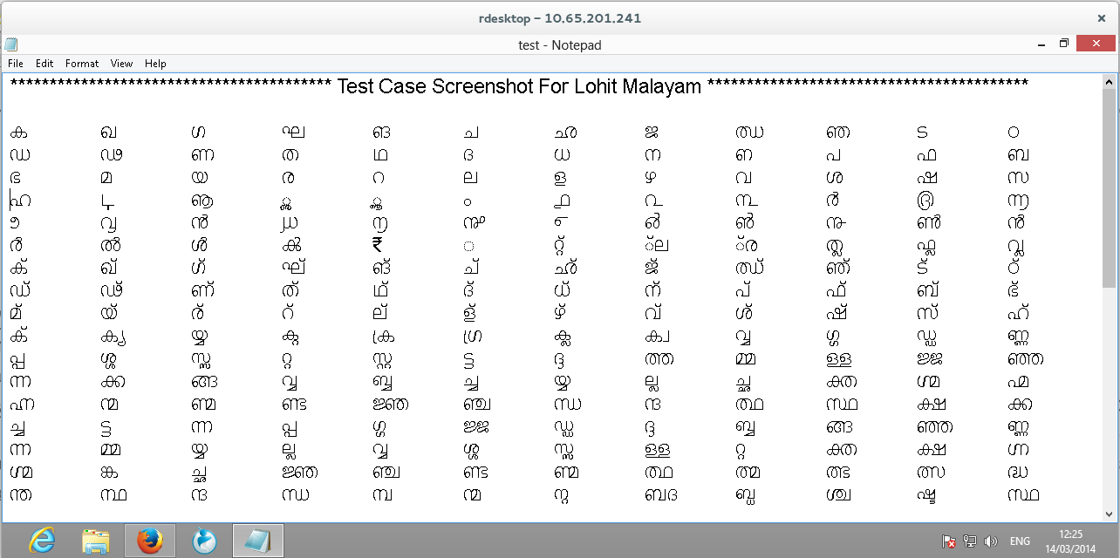
Task: Open the clock showing 12:25
Action: (1069, 541)
